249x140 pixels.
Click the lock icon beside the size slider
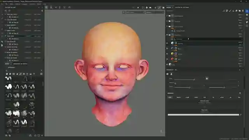coord(207,79)
